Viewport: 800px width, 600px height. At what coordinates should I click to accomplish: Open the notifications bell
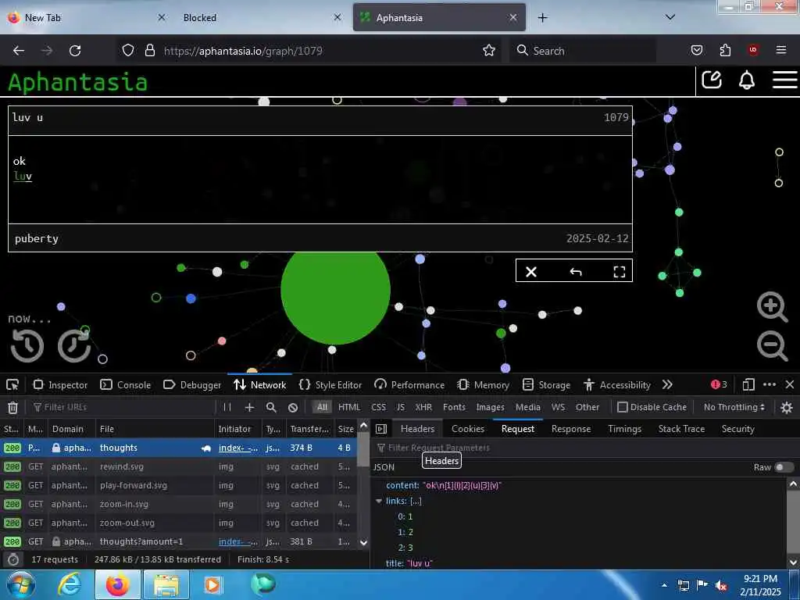[x=746, y=80]
